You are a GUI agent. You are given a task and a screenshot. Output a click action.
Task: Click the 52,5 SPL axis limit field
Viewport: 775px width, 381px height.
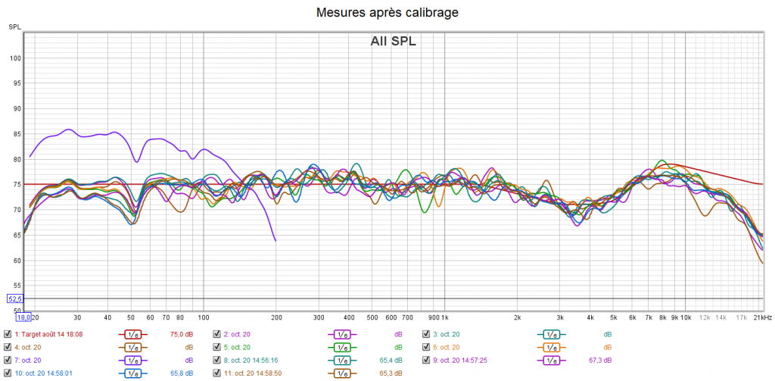(x=16, y=298)
